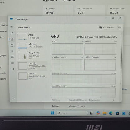Open the Processes page icon in sidebar
The height and width of the screenshot is (130, 130).
(12, 33)
